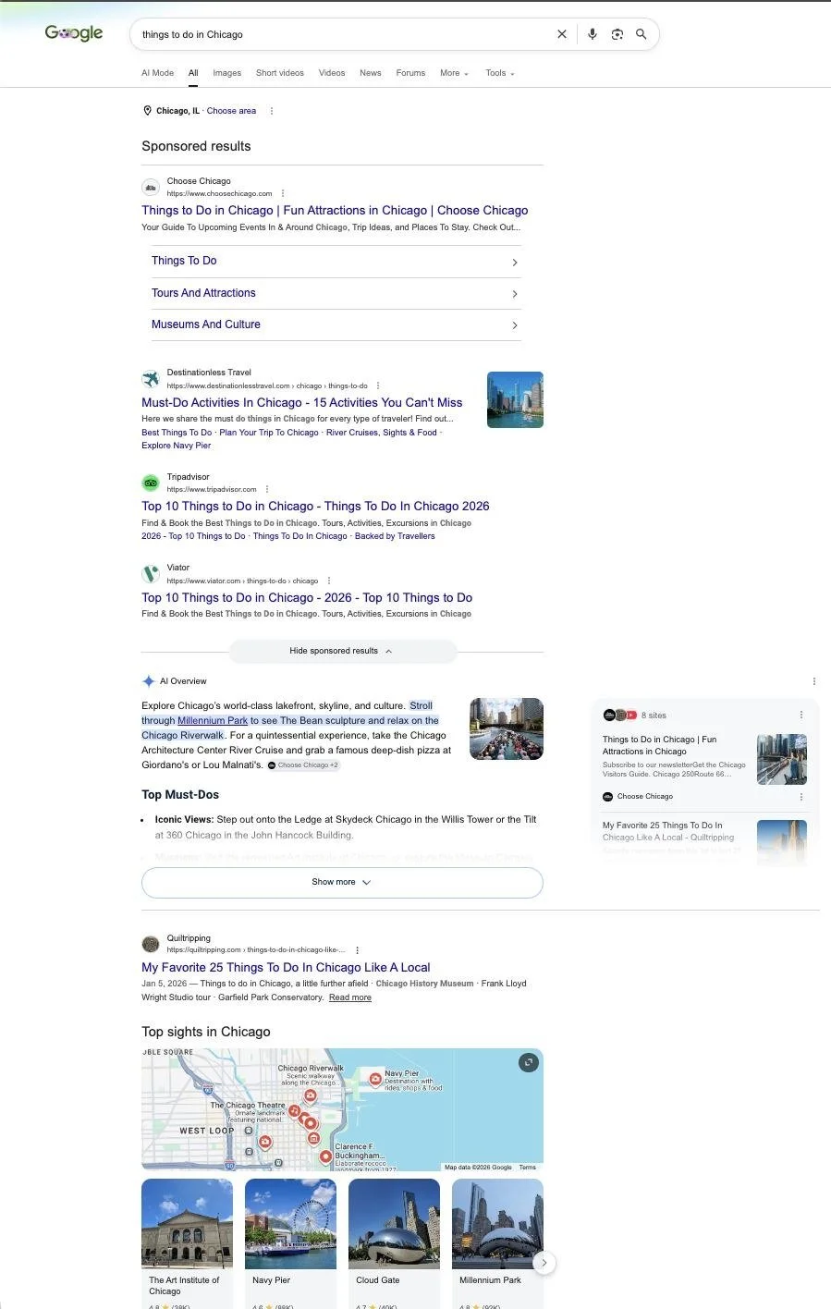
Task: Select the Chicago Riverwalk map marker
Action: (x=311, y=1095)
